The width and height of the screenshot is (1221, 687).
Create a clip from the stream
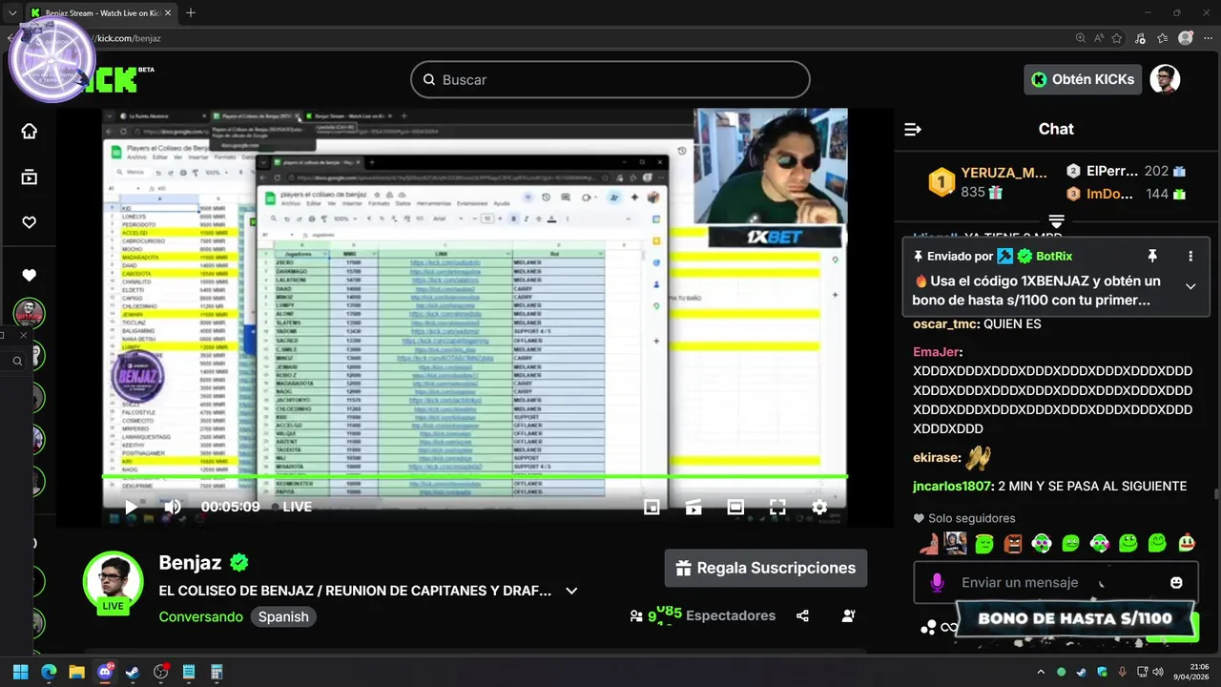point(693,507)
